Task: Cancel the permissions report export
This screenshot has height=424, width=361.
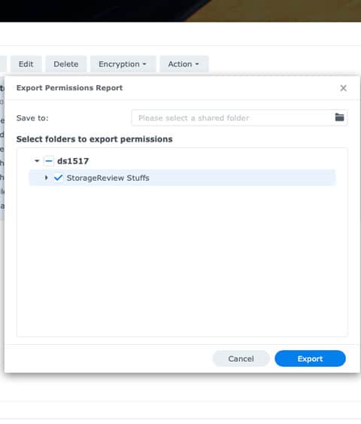Action: coord(241,358)
